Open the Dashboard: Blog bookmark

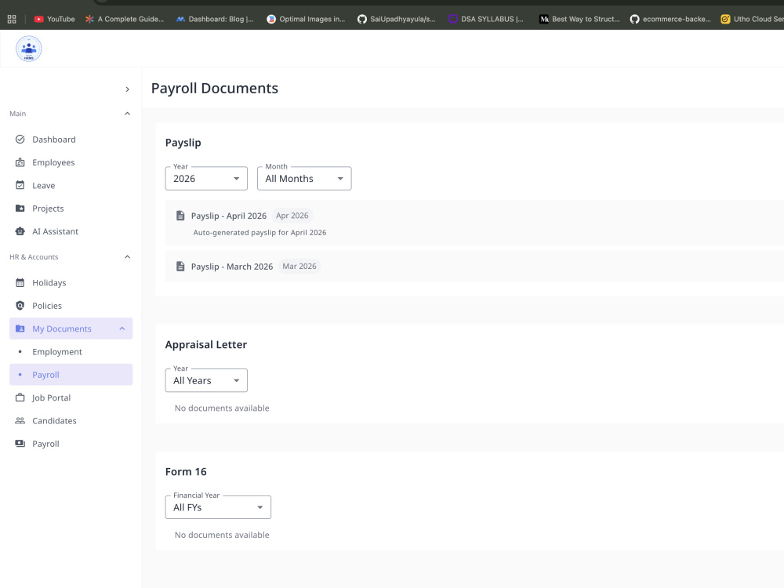(x=215, y=19)
